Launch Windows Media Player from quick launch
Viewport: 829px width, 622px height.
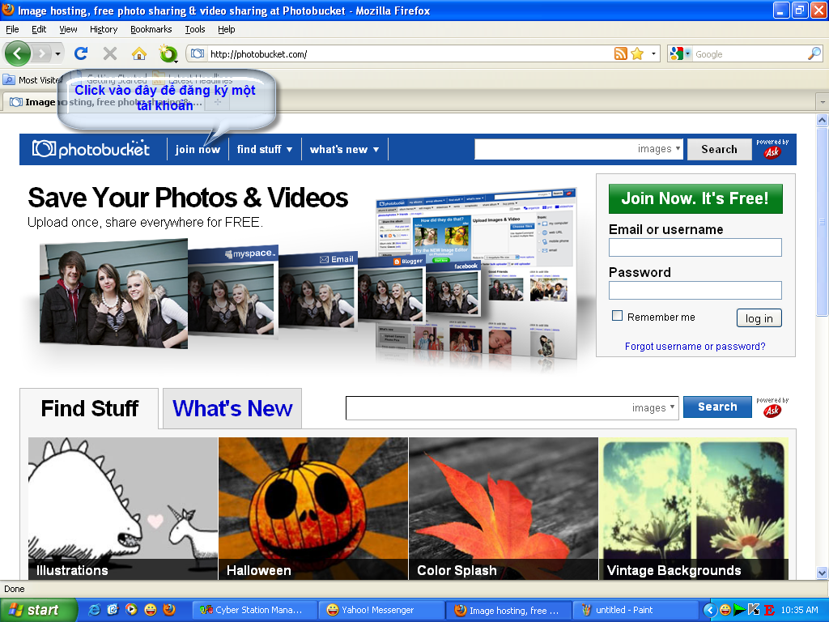[x=131, y=610]
